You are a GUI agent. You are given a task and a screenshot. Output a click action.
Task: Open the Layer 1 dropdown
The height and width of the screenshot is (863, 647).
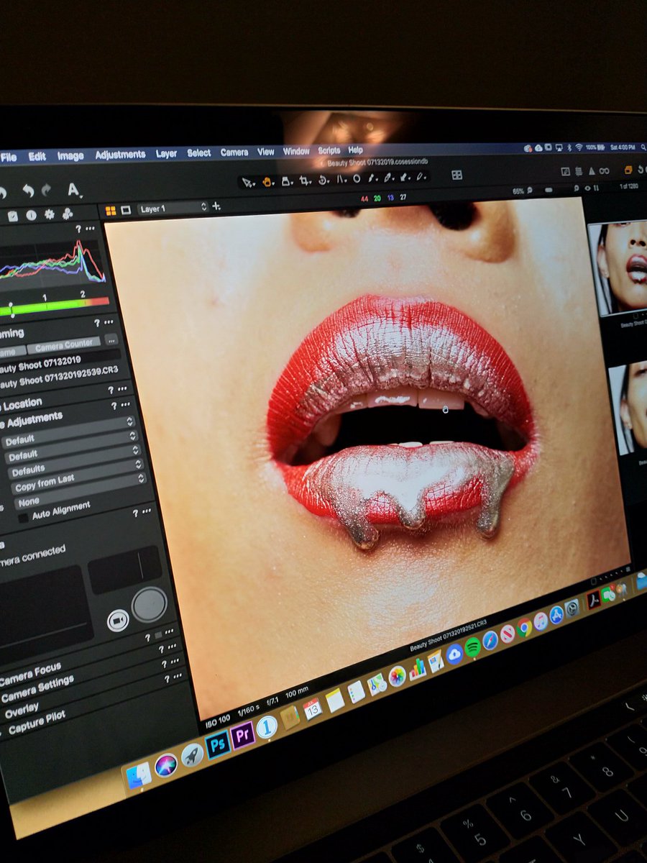(x=173, y=208)
